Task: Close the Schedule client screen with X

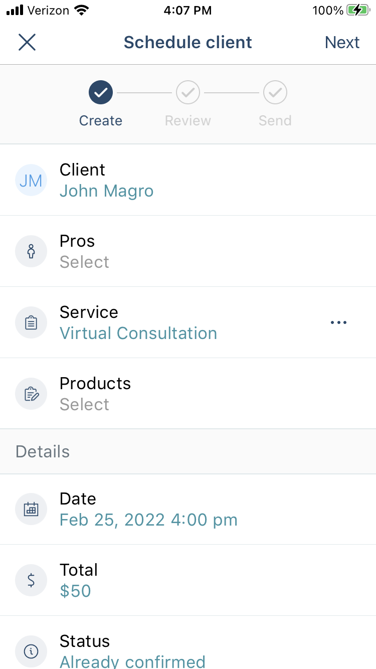Action: (27, 42)
